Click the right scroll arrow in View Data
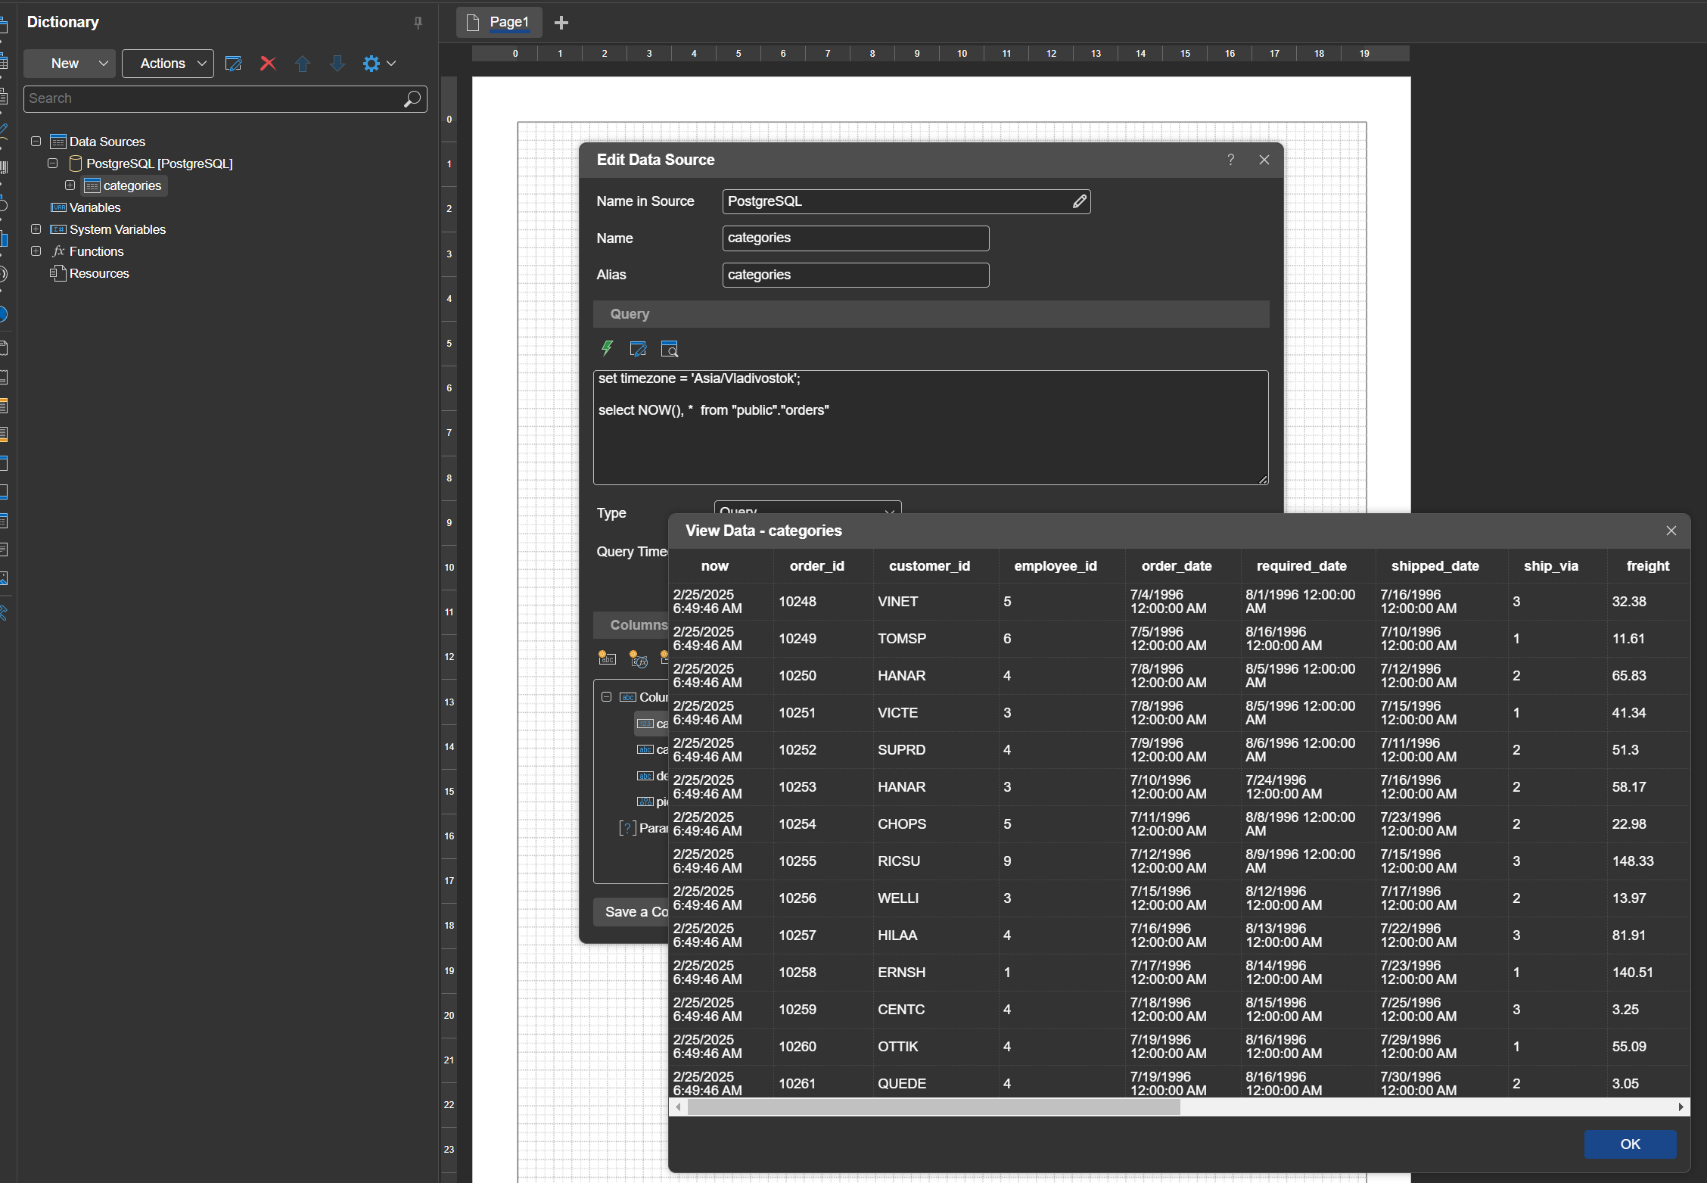The width and height of the screenshot is (1707, 1183). pos(1681,1107)
